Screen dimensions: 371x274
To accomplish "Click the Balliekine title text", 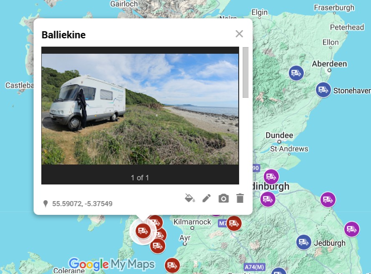I will pyautogui.click(x=64, y=35).
